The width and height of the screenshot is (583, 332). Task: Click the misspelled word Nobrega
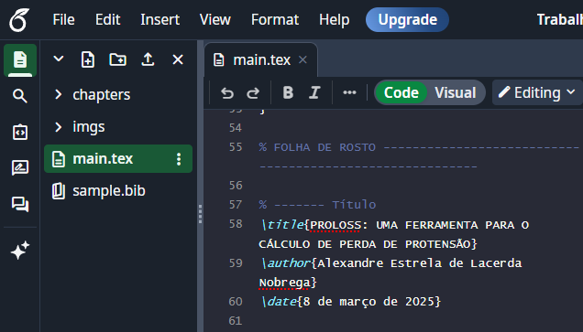(284, 283)
